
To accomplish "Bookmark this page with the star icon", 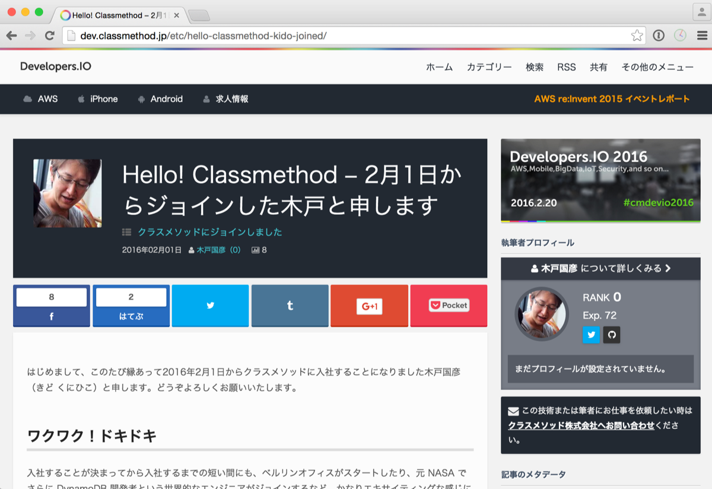I will click(x=637, y=36).
